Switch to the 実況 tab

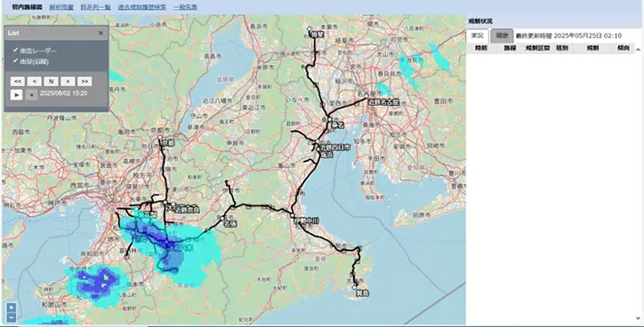coord(478,36)
